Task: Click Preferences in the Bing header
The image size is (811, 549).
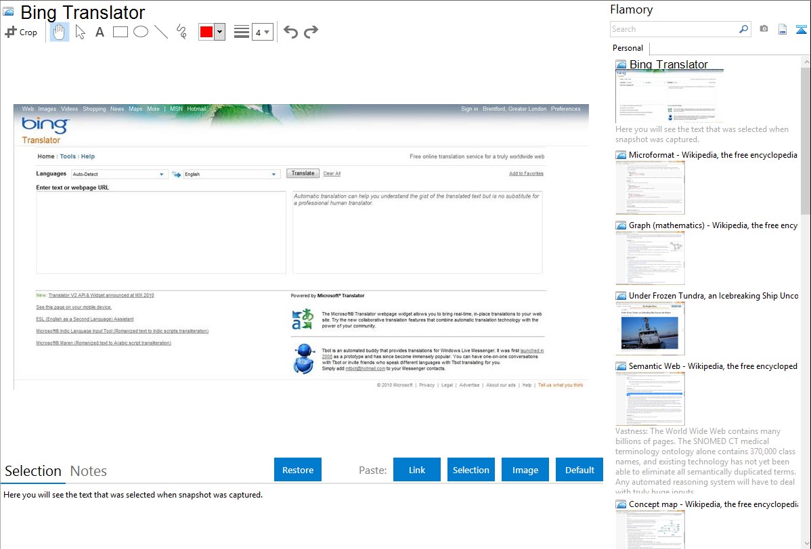Action: point(565,109)
